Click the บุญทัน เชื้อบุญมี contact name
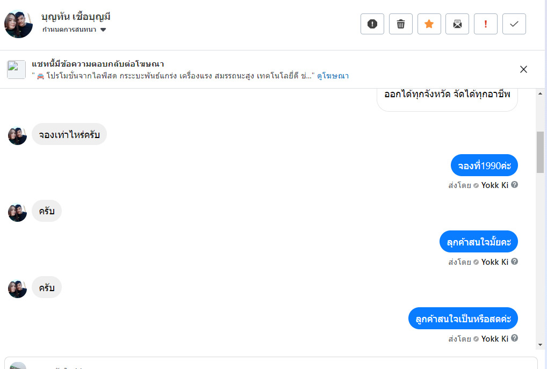This screenshot has height=369, width=547. (76, 17)
